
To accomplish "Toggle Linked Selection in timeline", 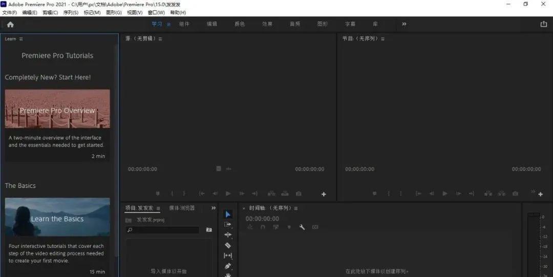I will (276, 227).
